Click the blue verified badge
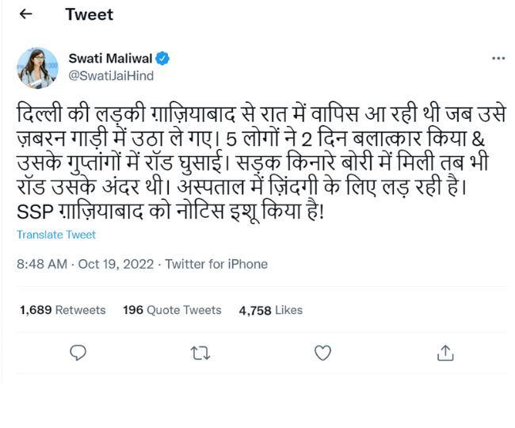 tap(162, 59)
